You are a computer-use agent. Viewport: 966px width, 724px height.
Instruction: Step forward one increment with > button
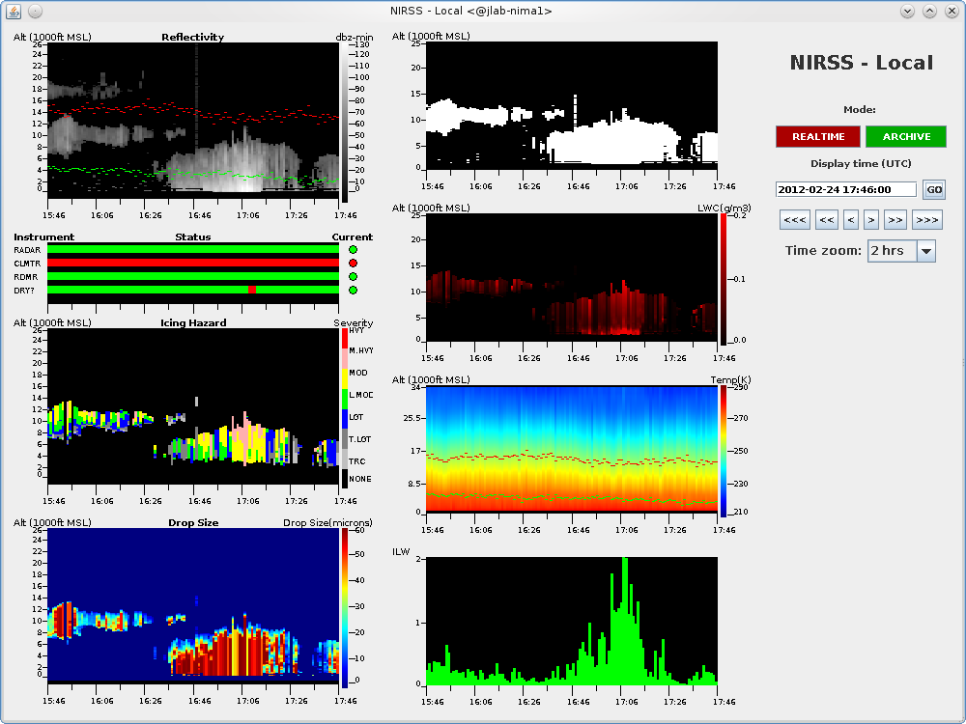point(870,220)
